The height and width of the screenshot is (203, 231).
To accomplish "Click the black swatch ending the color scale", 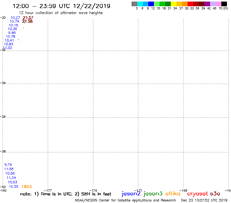I will coord(224,4).
